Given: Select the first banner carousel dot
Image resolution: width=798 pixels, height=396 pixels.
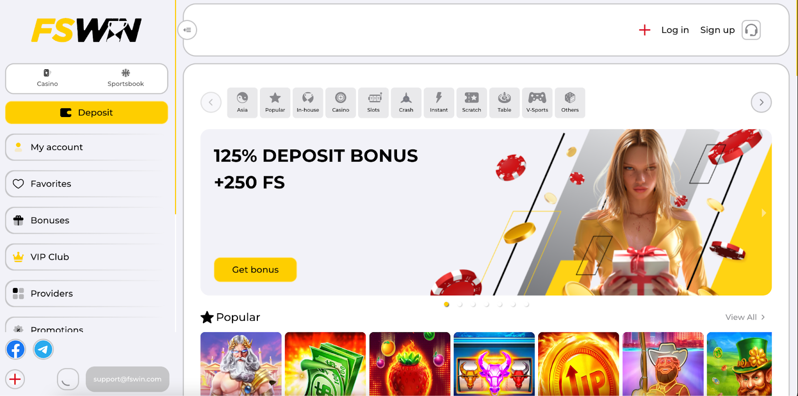Looking at the screenshot, I should 446,304.
